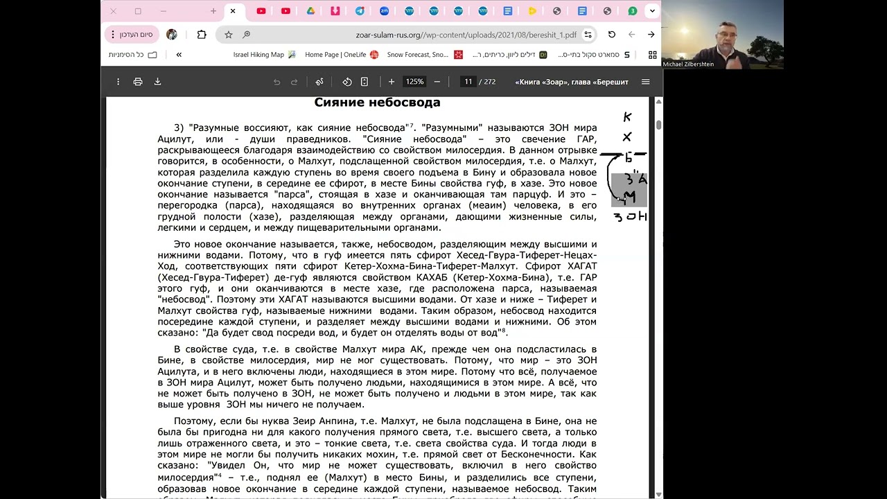Click the scrollbar down arrow
The width and height of the screenshot is (887, 499).
click(x=658, y=494)
